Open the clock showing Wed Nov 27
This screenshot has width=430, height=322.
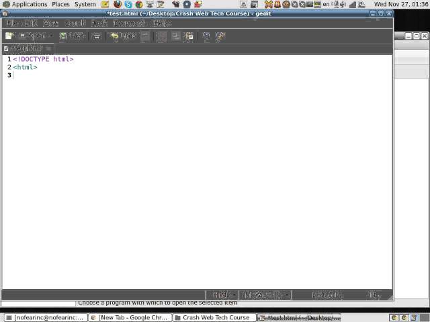click(401, 4)
